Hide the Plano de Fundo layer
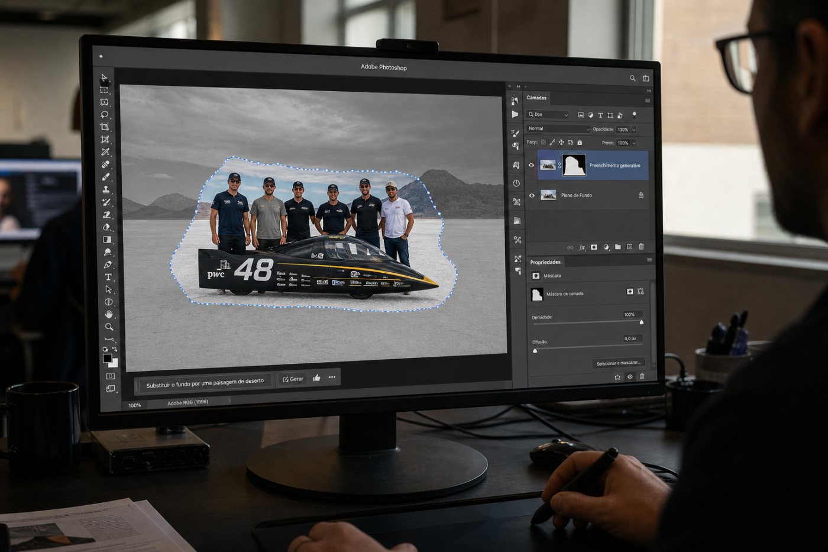Screen dimensions: 828x552 tap(532, 195)
